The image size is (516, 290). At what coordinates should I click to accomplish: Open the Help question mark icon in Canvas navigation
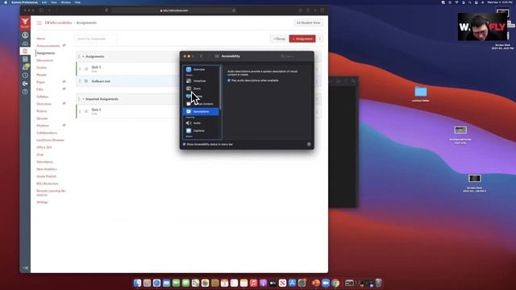click(25, 92)
